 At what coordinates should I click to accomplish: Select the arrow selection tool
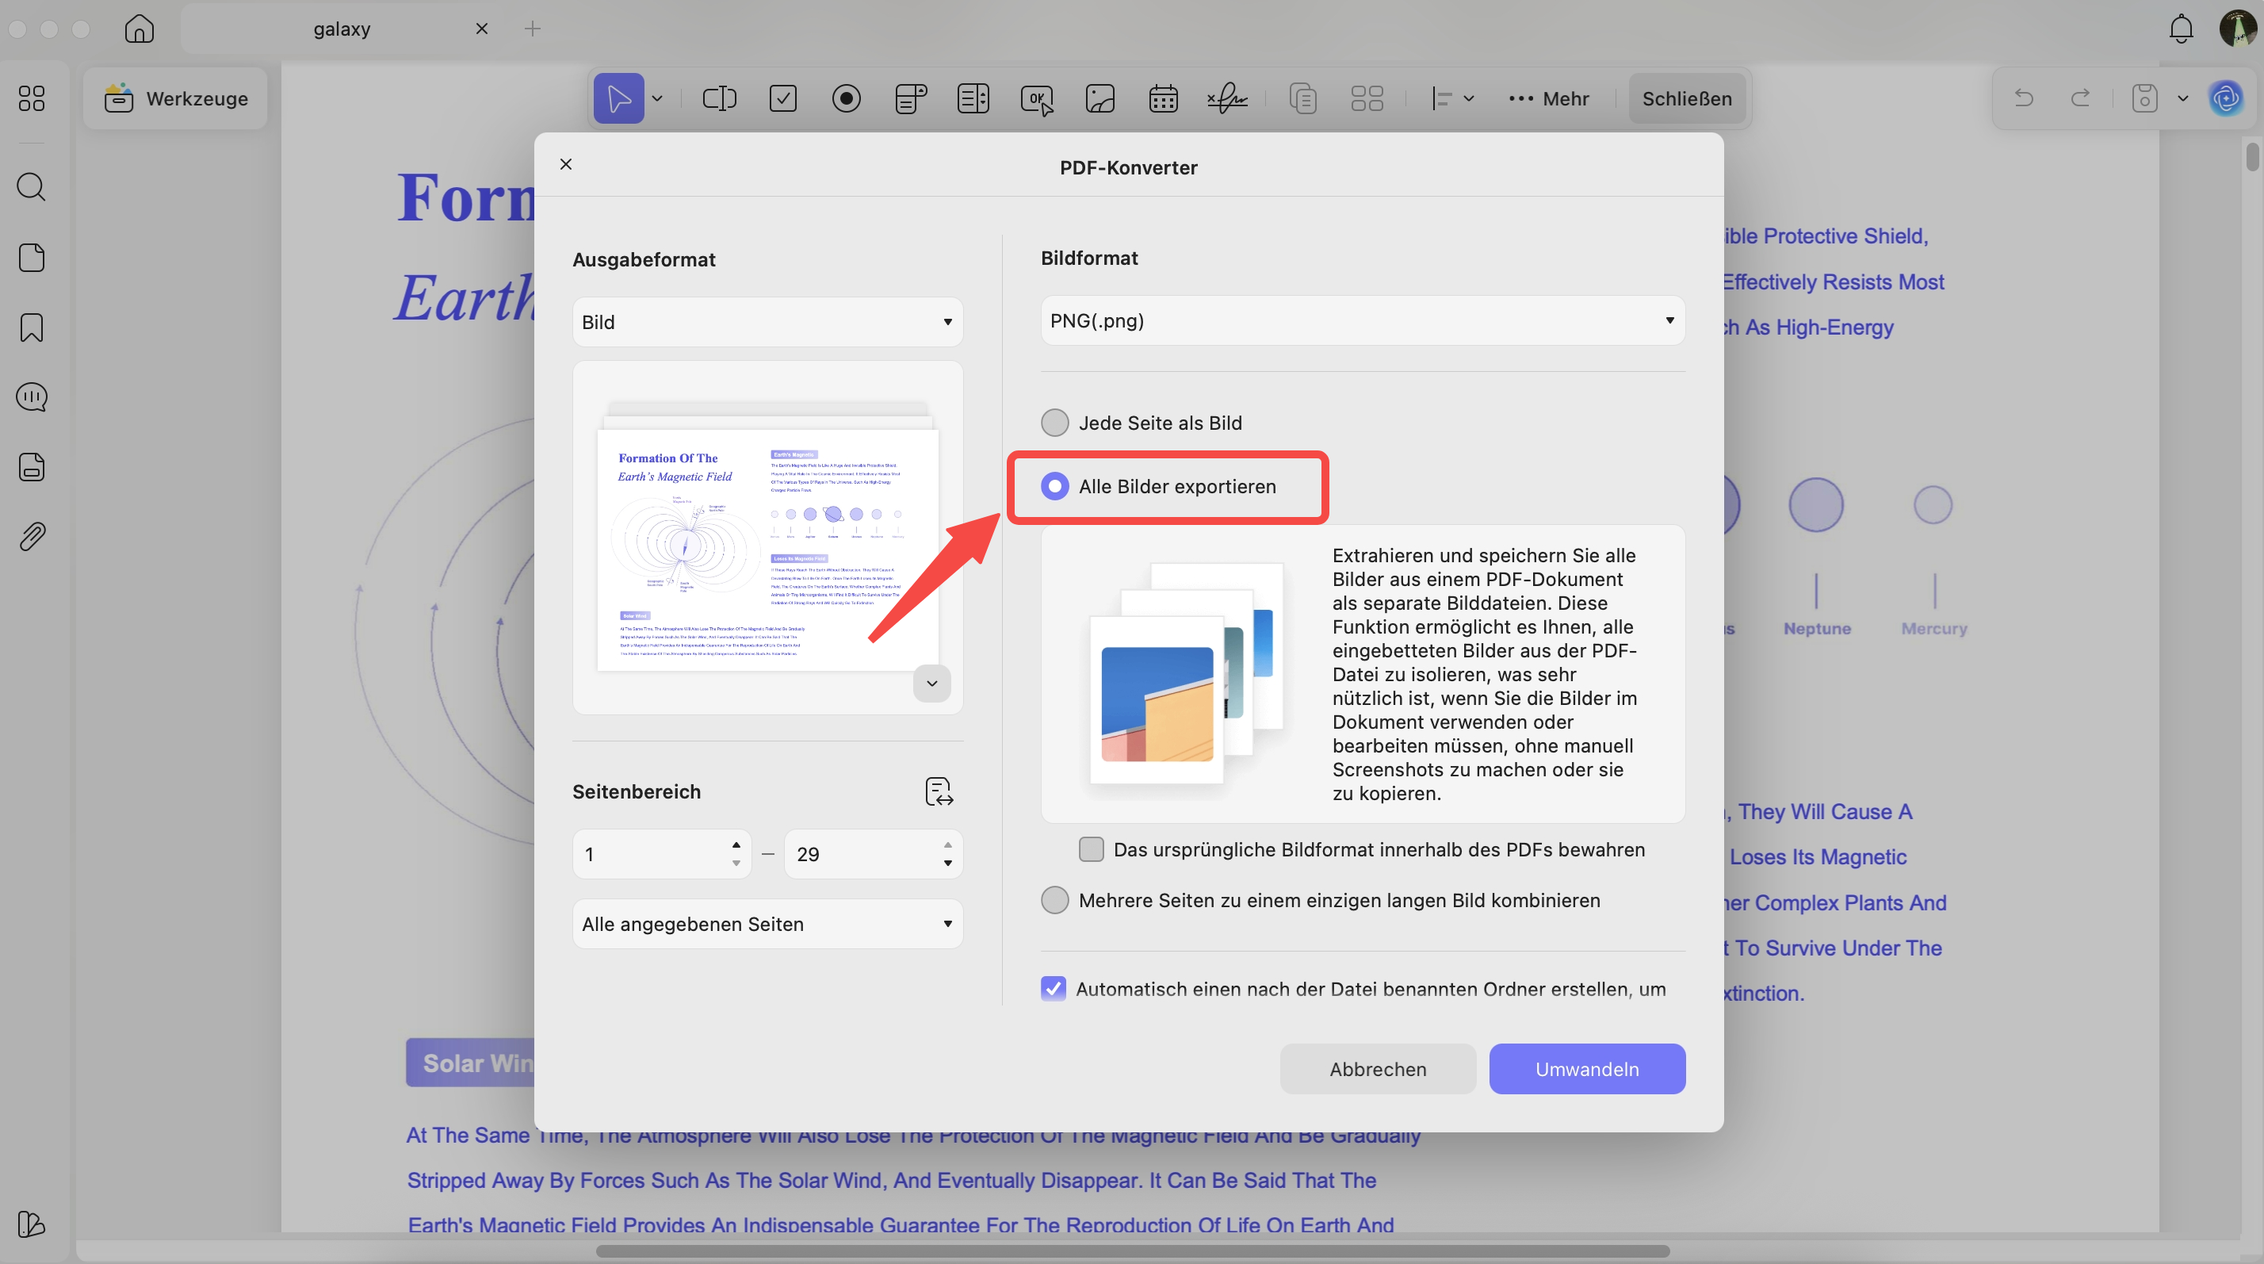click(x=619, y=98)
